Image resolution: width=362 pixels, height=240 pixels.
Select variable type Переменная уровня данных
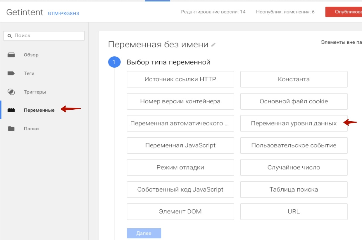pos(294,123)
